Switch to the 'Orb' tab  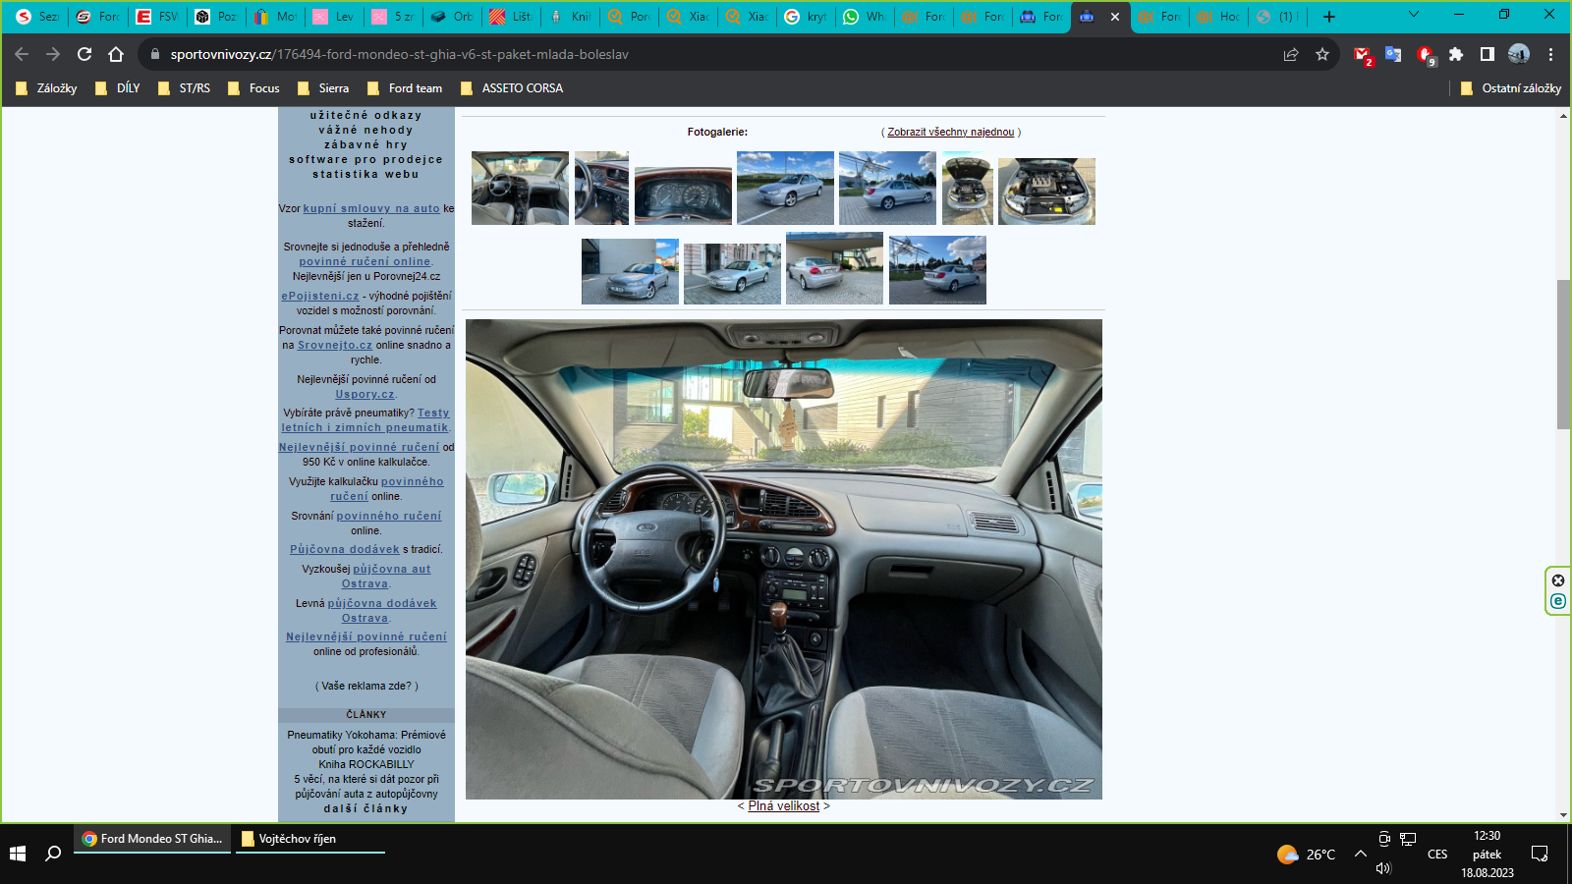tap(451, 17)
